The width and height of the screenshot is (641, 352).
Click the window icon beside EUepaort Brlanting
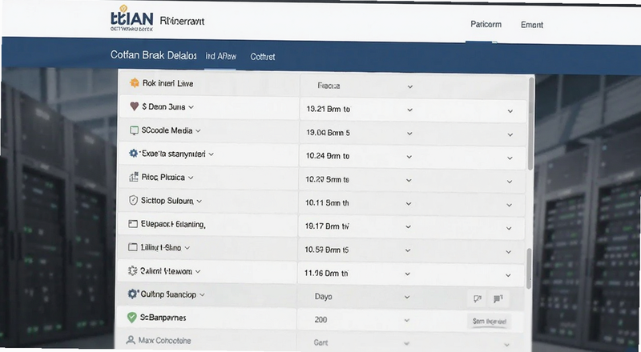(132, 224)
